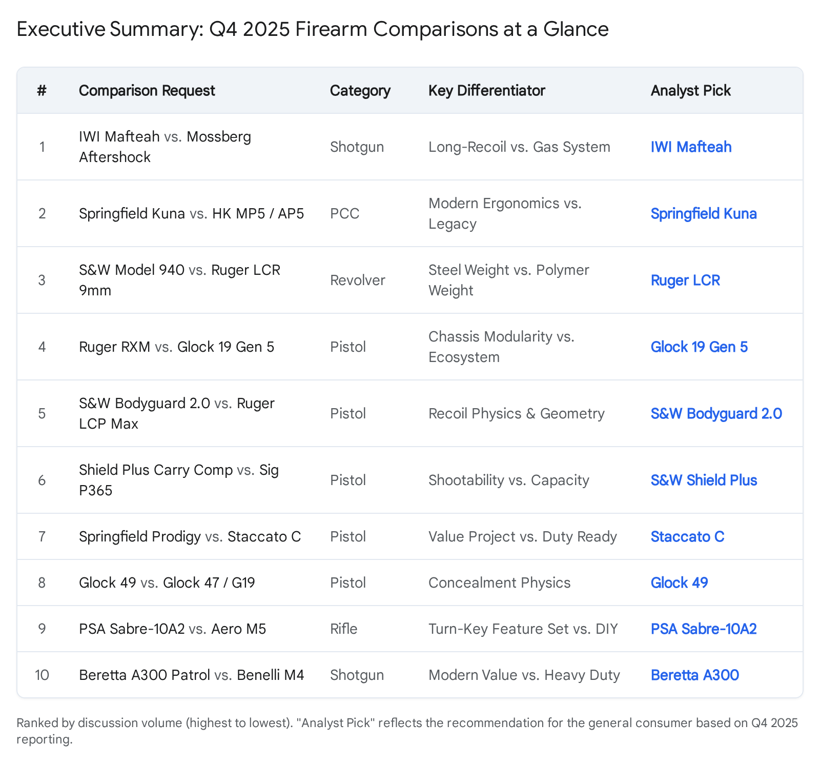The height and width of the screenshot is (764, 820).
Task: Open the blue S&W Shield Plus link
Action: (704, 480)
